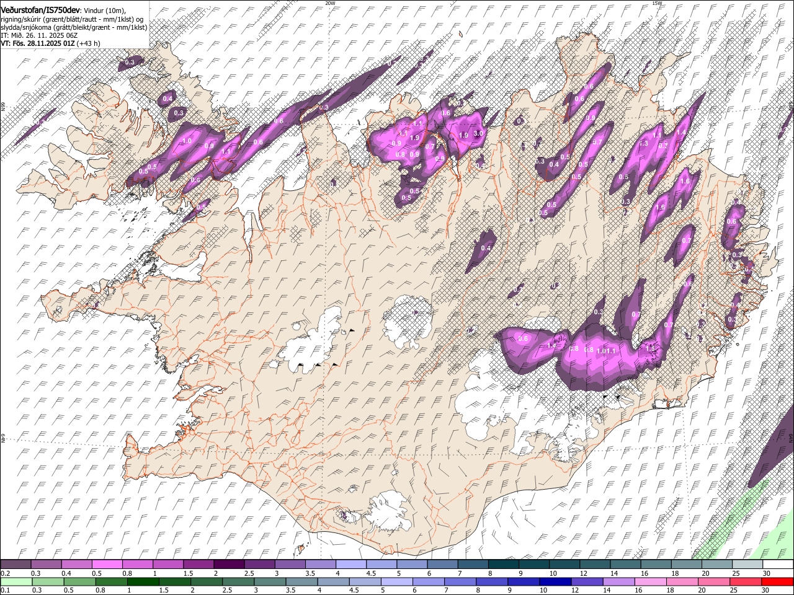Viewport: 794px width, 595px height.
Task: Select the lavender snow swatch between 4 and 4.5
Action: point(350,565)
